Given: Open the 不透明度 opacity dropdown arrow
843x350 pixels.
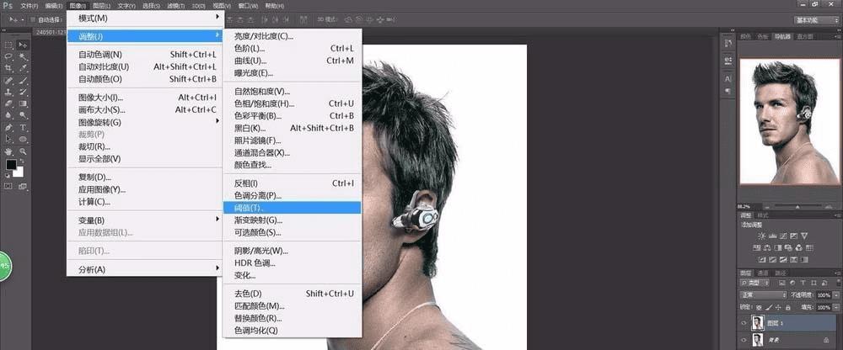Looking at the screenshot, I should coord(836,295).
